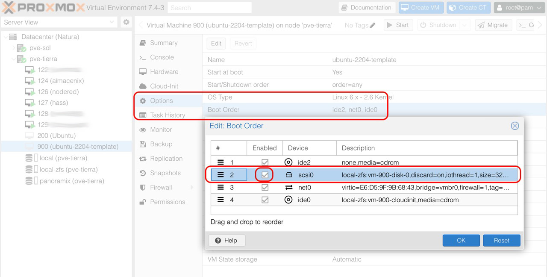The height and width of the screenshot is (277, 547).
Task: Collapse the pve-tierra node arrow
Action: (13, 59)
